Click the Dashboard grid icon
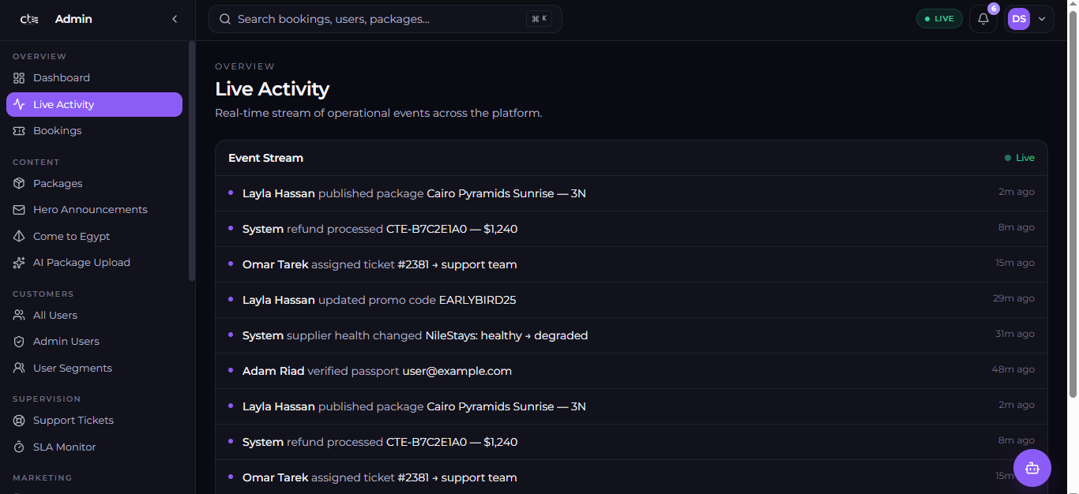 click(19, 78)
